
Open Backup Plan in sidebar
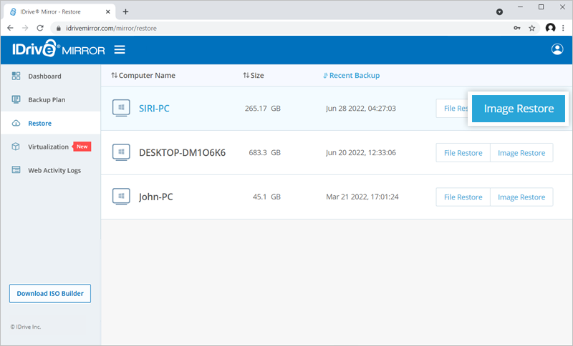(x=50, y=99)
